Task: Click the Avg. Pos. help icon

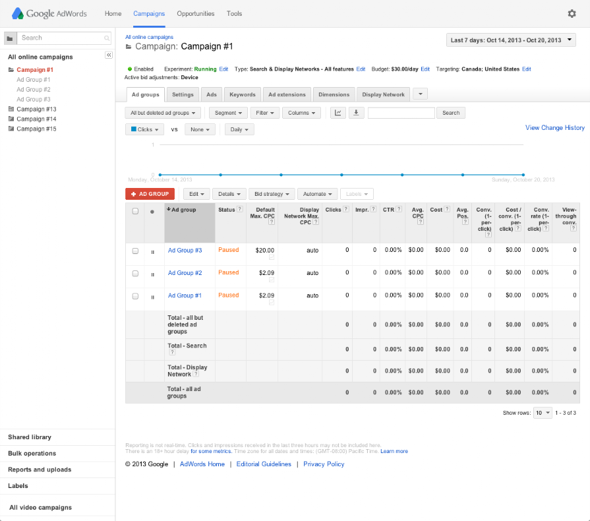Action: pos(465,222)
